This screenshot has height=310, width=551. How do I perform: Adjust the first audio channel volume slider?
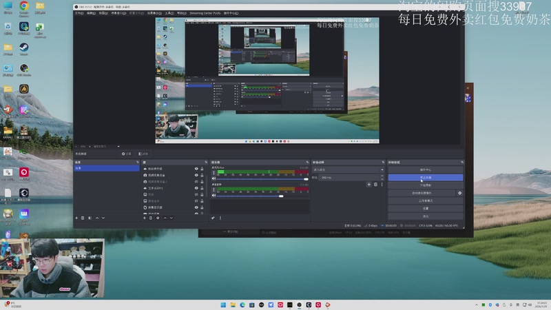tap(306, 179)
